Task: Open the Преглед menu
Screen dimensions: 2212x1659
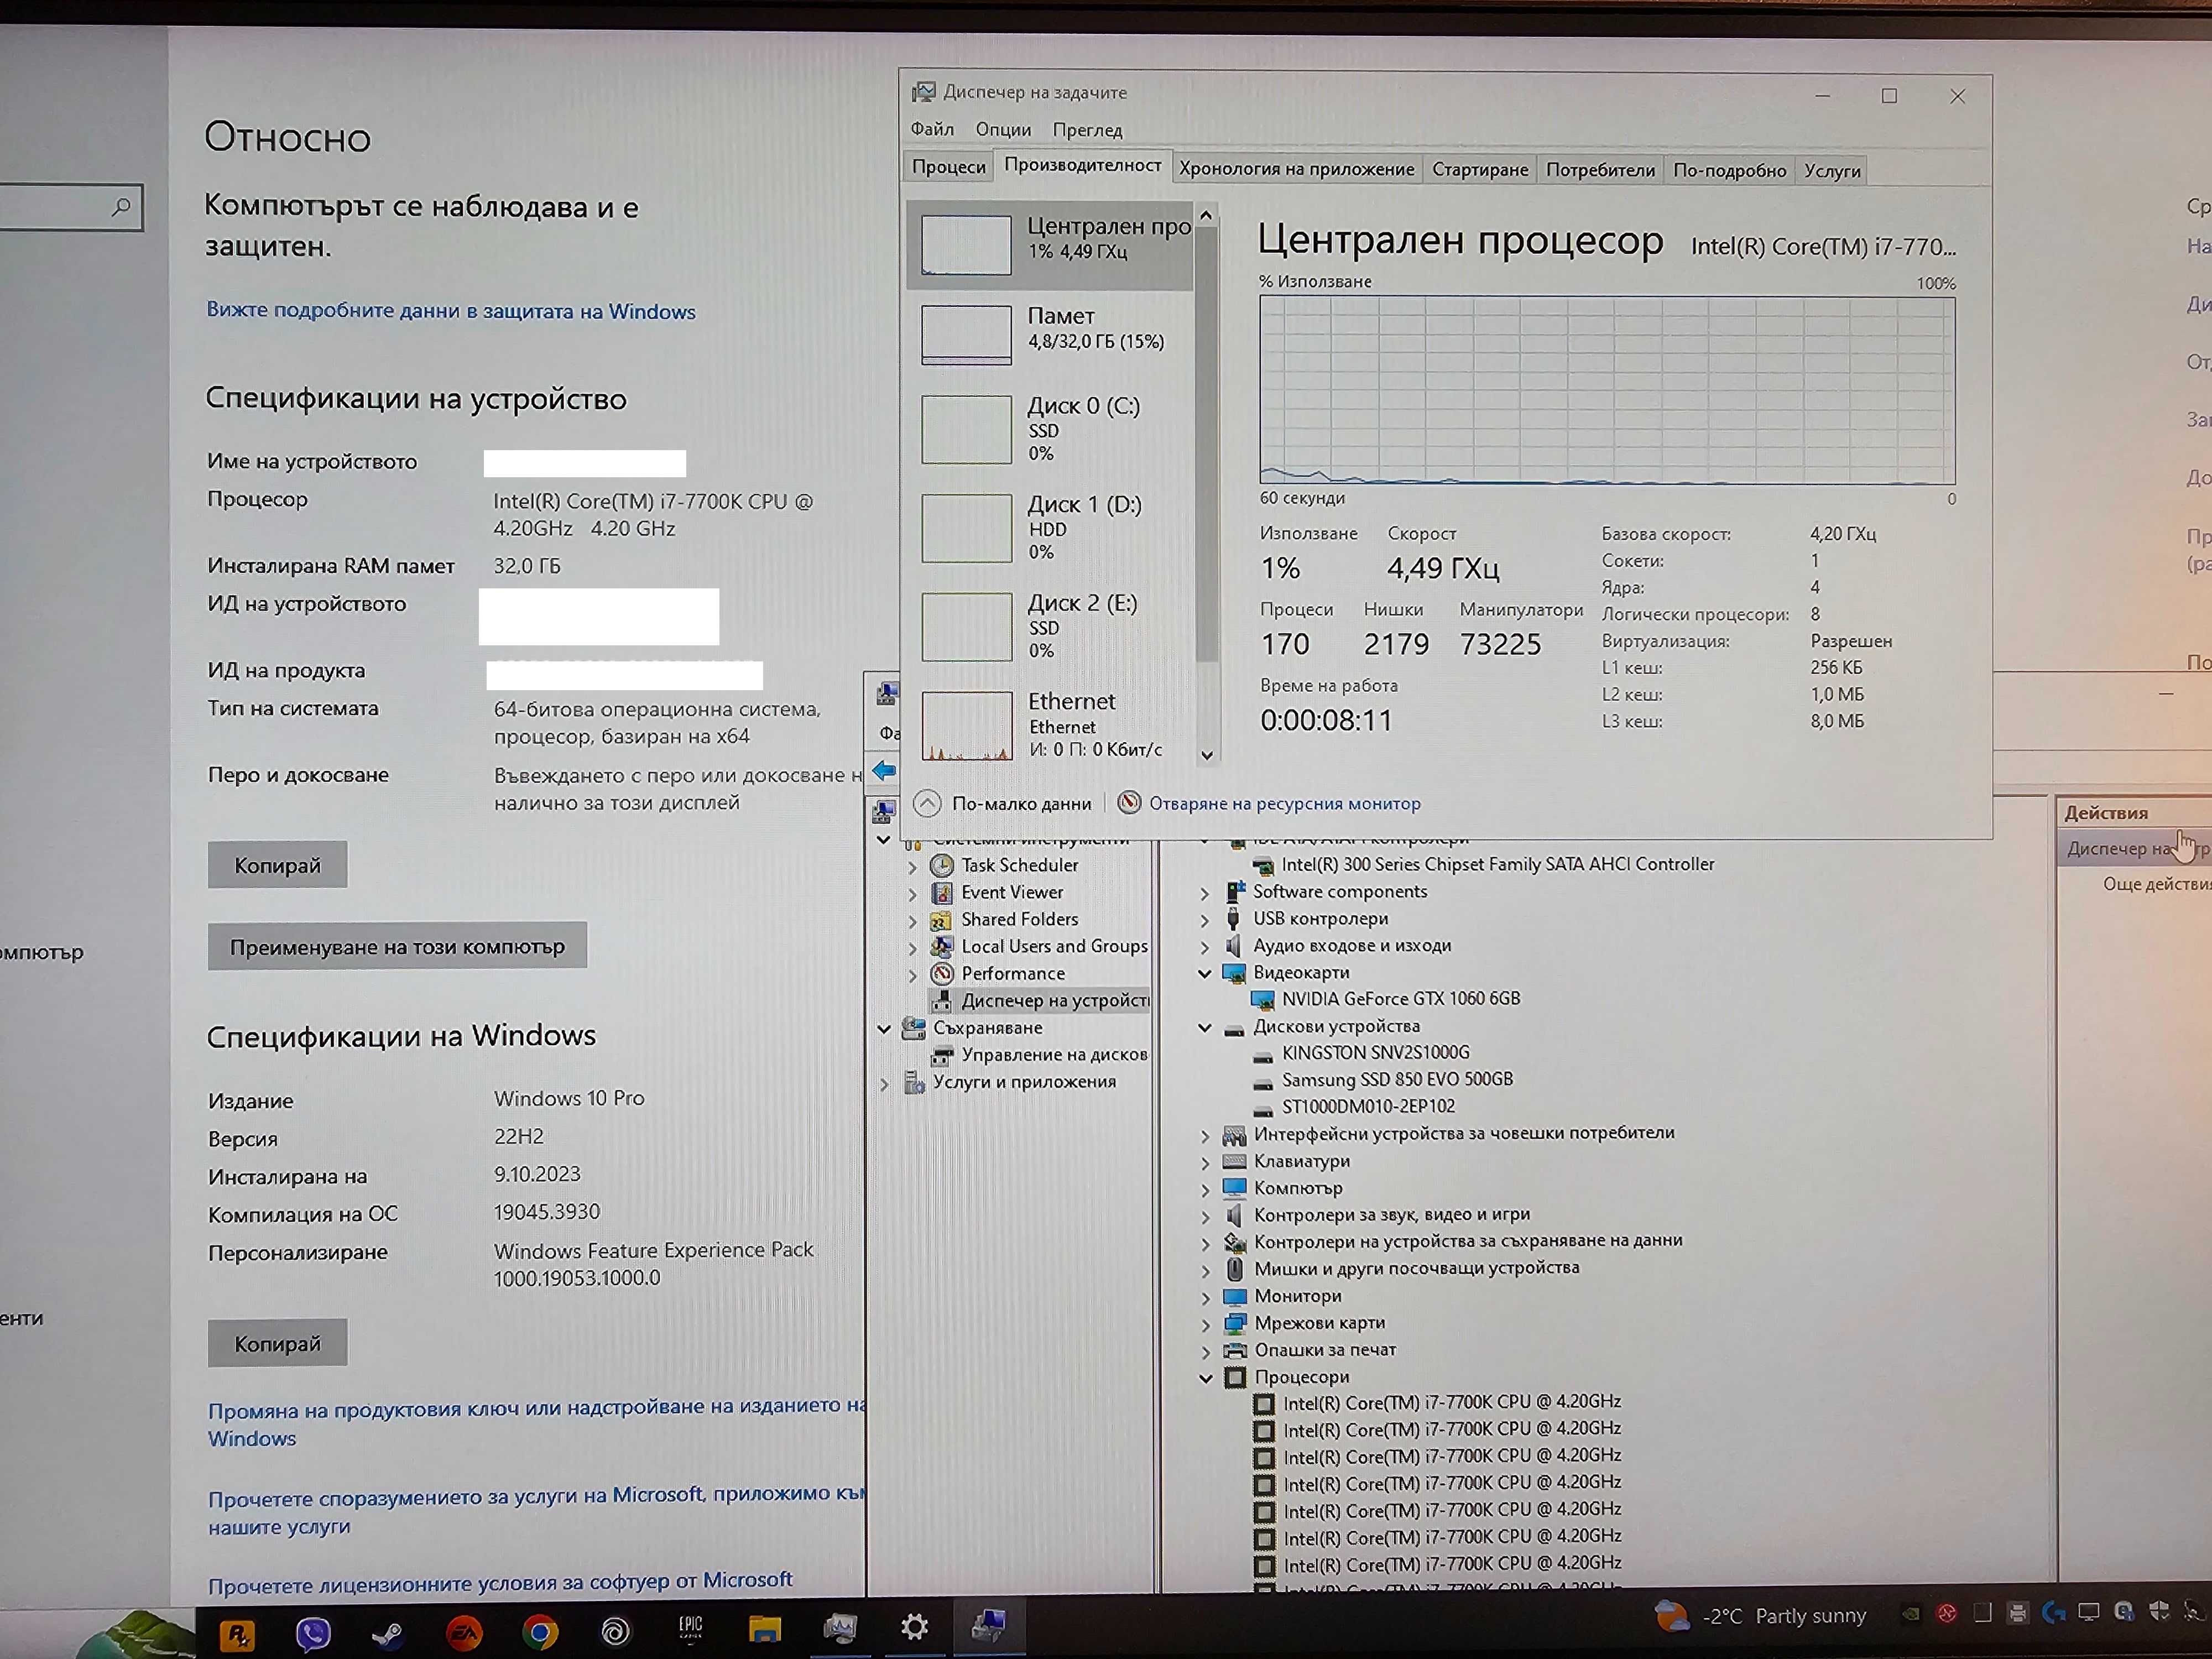Action: pyautogui.click(x=1087, y=130)
